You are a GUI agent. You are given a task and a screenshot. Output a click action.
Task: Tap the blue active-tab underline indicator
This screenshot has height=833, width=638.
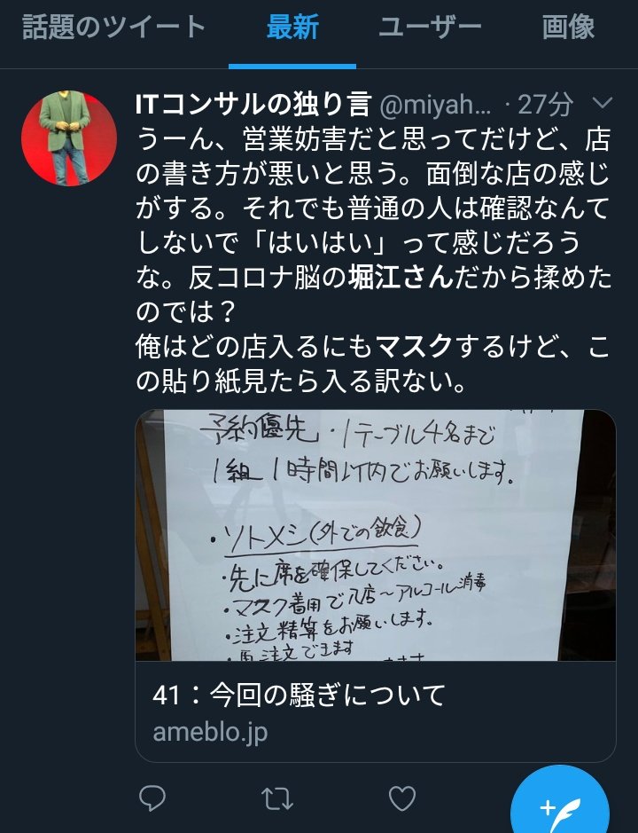(x=292, y=67)
